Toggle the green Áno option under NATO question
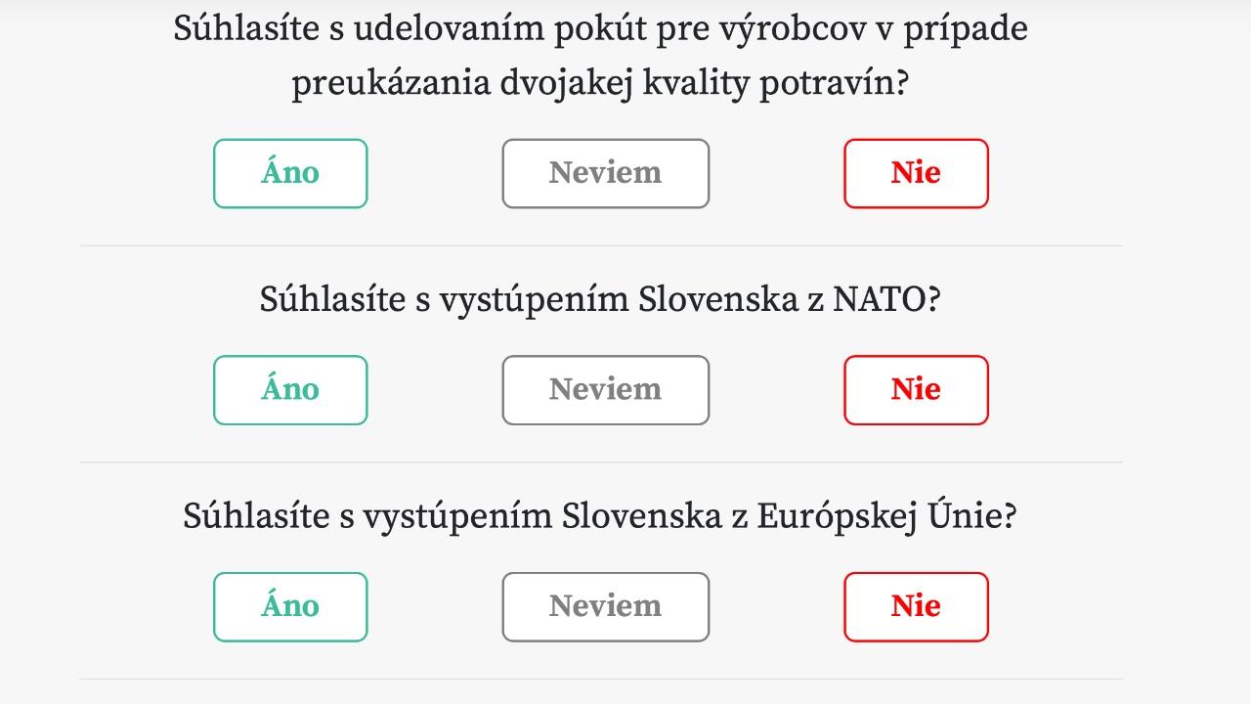Screen dimensions: 1251x704 pyautogui.click(x=290, y=389)
